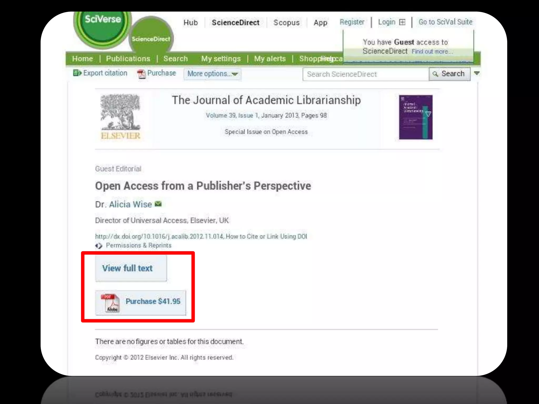Click the View full text button
The width and height of the screenshot is (539, 404).
[131, 268]
